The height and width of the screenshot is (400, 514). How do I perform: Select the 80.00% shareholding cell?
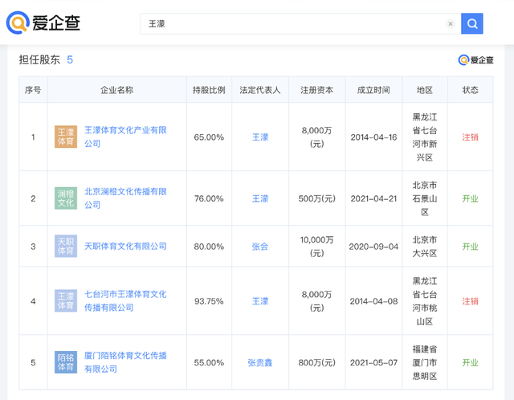point(209,247)
